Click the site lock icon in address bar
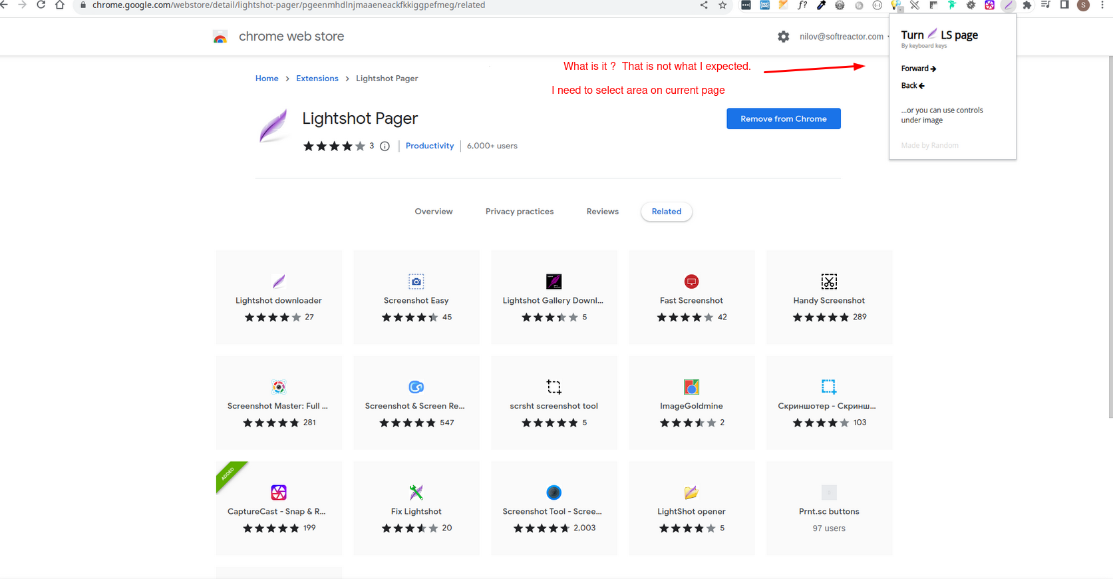Screen dimensions: 1113x579 pyautogui.click(x=82, y=5)
